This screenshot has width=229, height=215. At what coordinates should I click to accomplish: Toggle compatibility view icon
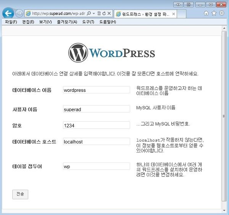(x=99, y=13)
